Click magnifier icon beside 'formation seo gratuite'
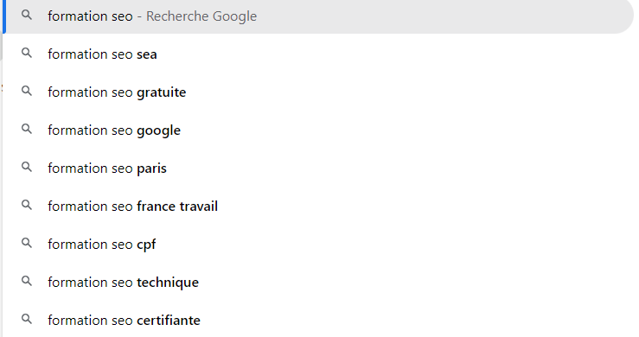This screenshot has width=639, height=337. click(27, 91)
